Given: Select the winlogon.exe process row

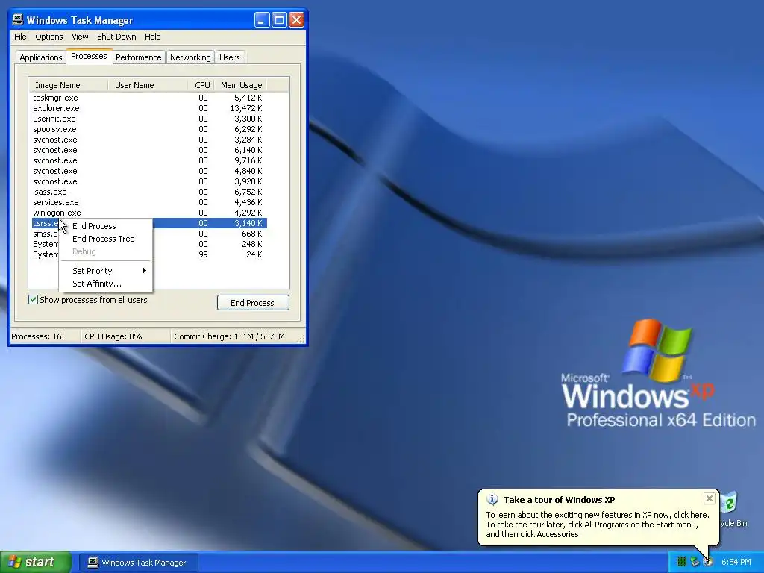Looking at the screenshot, I should (x=148, y=213).
